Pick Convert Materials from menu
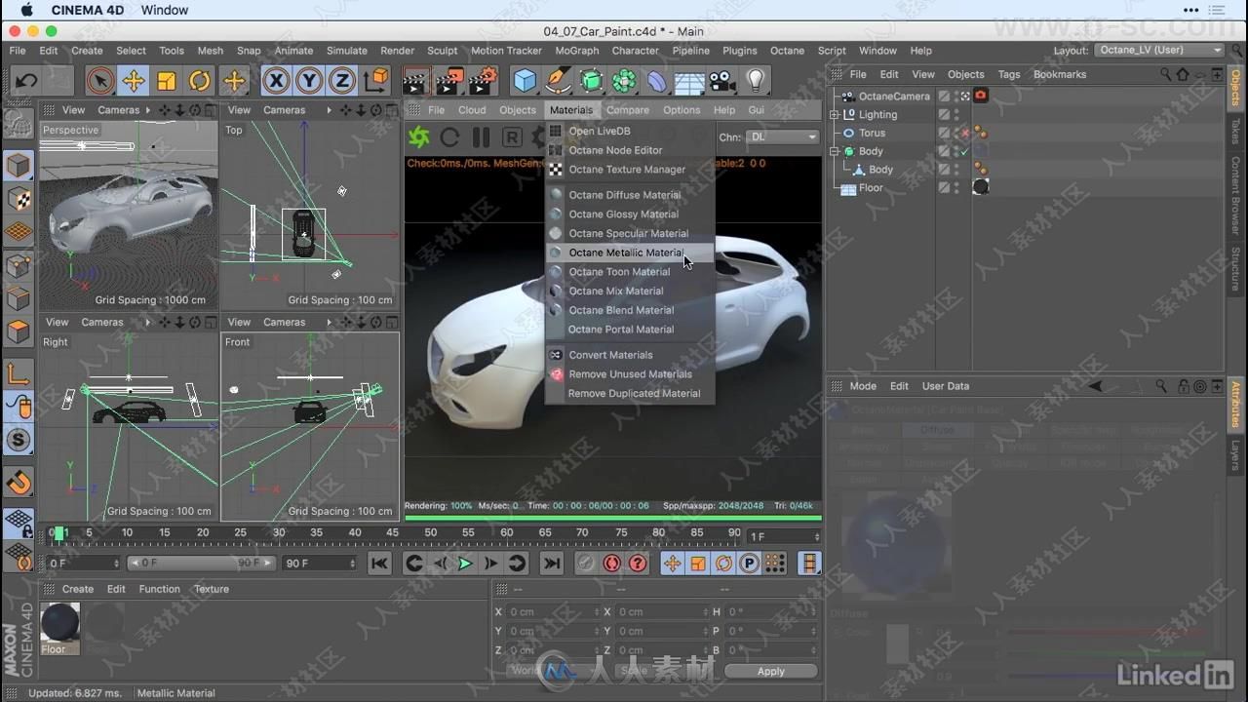This screenshot has width=1248, height=702. (630, 355)
